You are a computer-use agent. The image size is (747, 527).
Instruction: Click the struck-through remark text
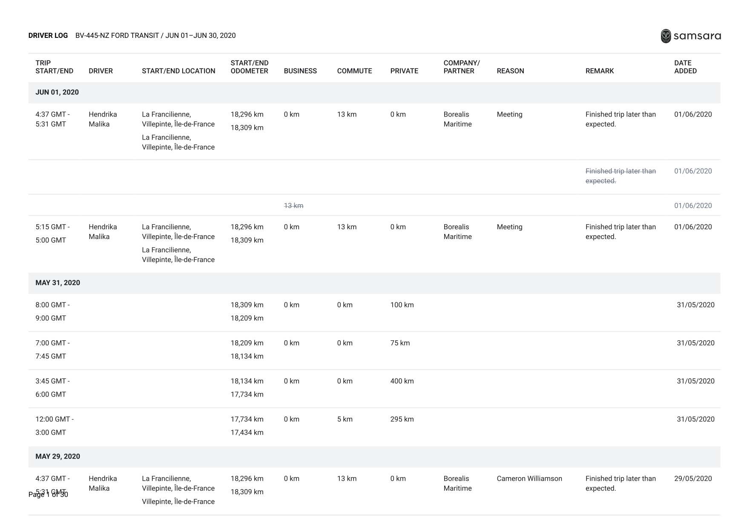tap(620, 176)
